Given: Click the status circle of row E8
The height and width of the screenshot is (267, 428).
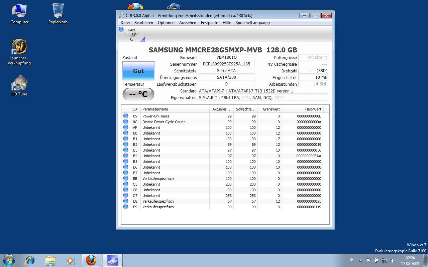Looking at the screenshot, I should [x=126, y=201].
